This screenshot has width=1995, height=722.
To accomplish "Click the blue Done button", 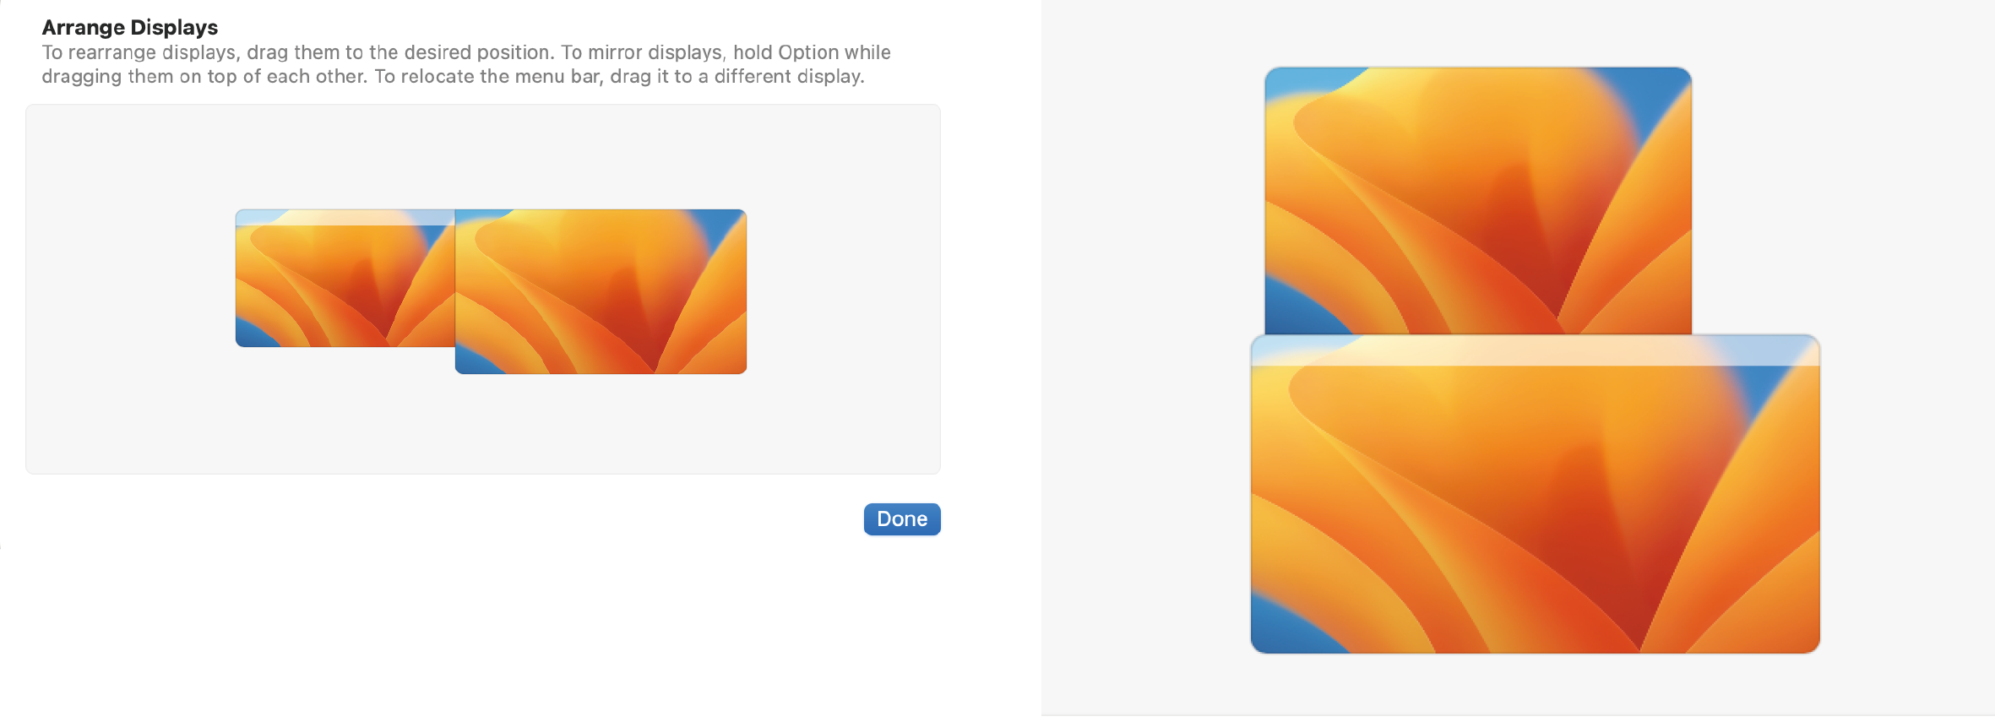I will click(x=902, y=519).
